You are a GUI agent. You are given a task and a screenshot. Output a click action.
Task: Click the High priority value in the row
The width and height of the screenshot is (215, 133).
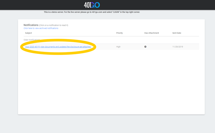point(118,47)
